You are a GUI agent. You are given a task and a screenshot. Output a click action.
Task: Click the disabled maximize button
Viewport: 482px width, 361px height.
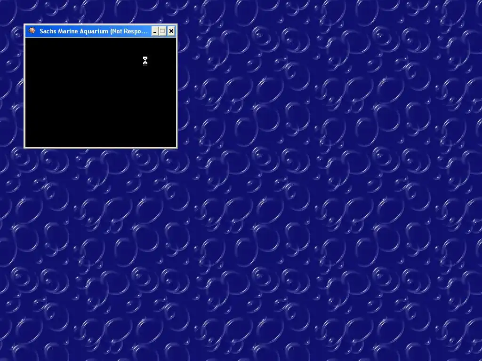tap(163, 31)
